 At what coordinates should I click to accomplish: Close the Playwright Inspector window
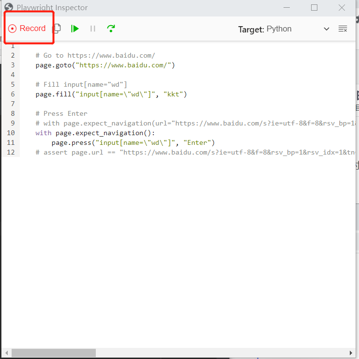click(x=342, y=8)
